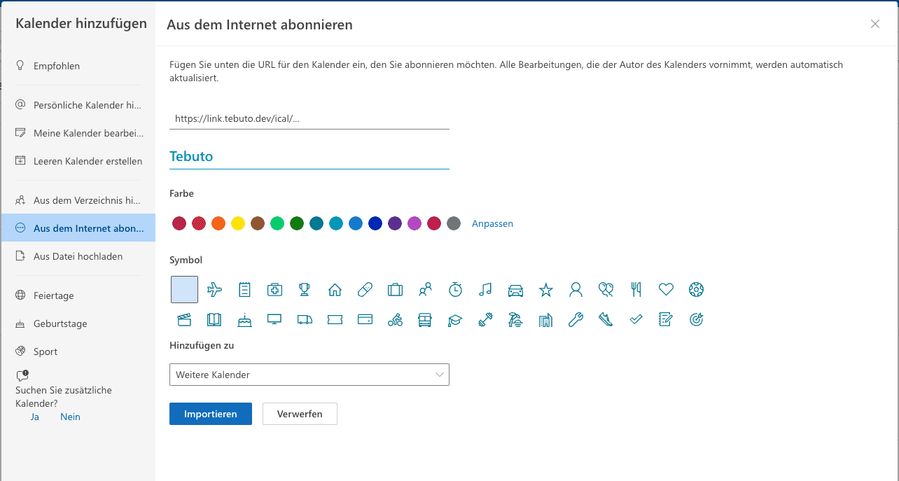
Task: Click the calendar URL input field
Action: (309, 118)
